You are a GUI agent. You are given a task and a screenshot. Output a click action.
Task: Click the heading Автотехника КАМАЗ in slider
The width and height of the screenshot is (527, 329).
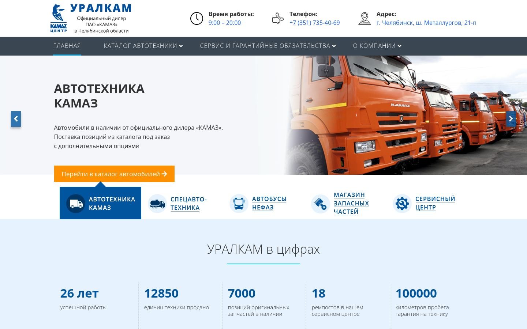99,96
